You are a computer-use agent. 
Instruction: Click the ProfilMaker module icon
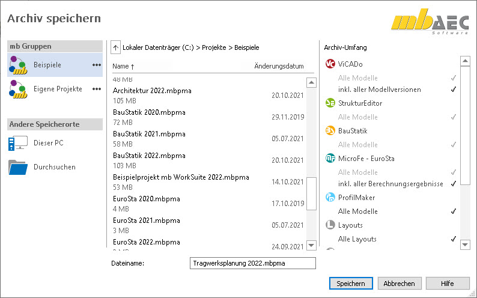(x=330, y=198)
